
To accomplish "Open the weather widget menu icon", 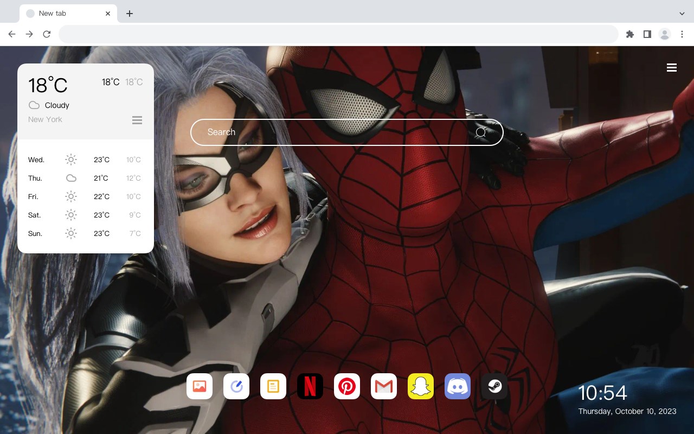I will click(137, 120).
